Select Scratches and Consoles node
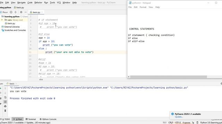Viewport: 222px width, 124px height. 15,30
